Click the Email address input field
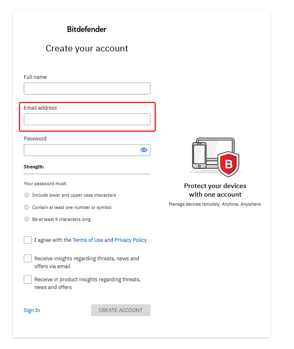Image resolution: width=294 pixels, height=349 pixels. pyautogui.click(x=87, y=119)
